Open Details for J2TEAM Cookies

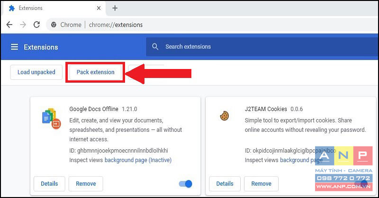(225, 184)
